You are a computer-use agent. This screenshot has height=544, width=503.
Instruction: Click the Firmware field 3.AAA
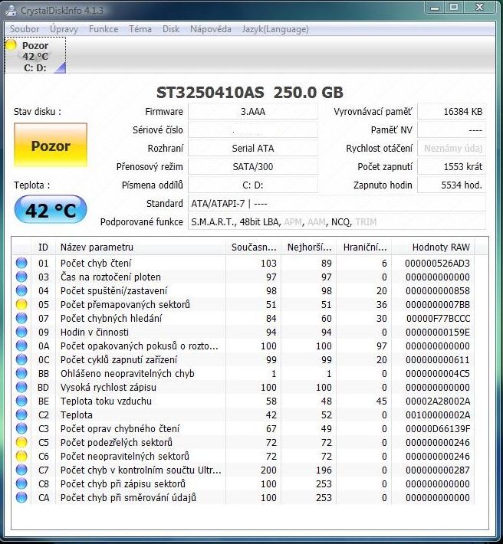(x=253, y=112)
